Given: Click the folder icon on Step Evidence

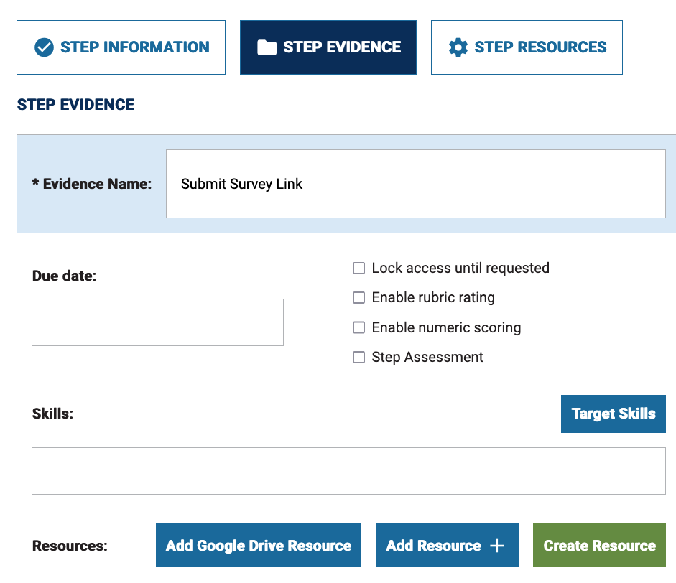Looking at the screenshot, I should pos(267,47).
